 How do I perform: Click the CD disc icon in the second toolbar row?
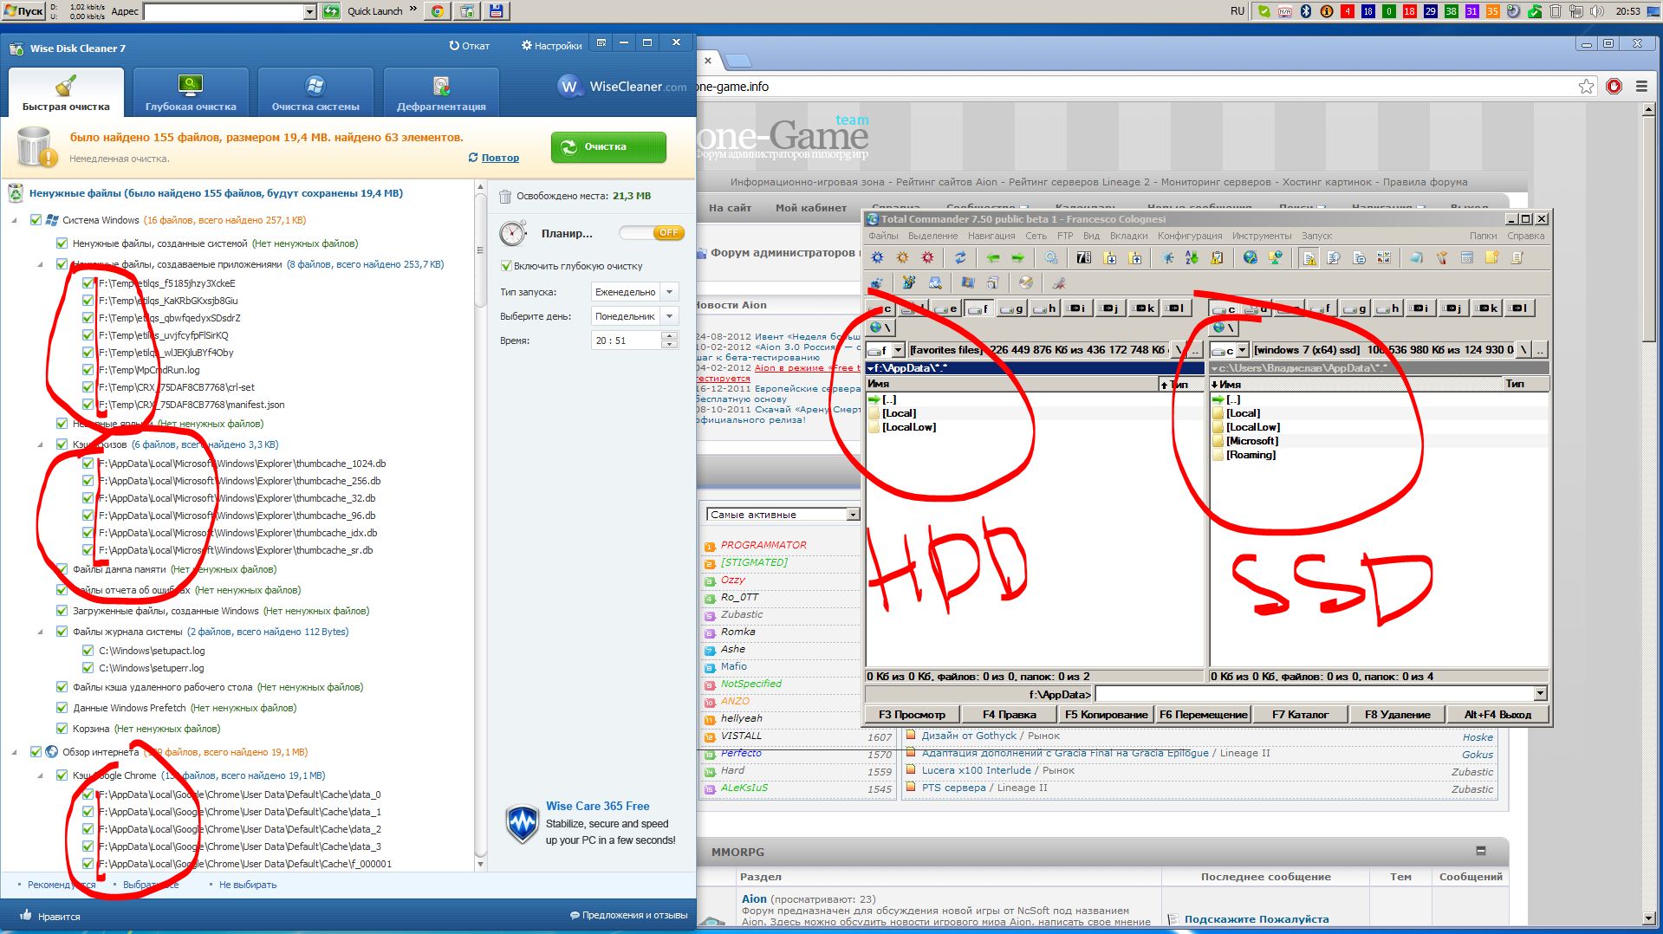[x=1026, y=282]
